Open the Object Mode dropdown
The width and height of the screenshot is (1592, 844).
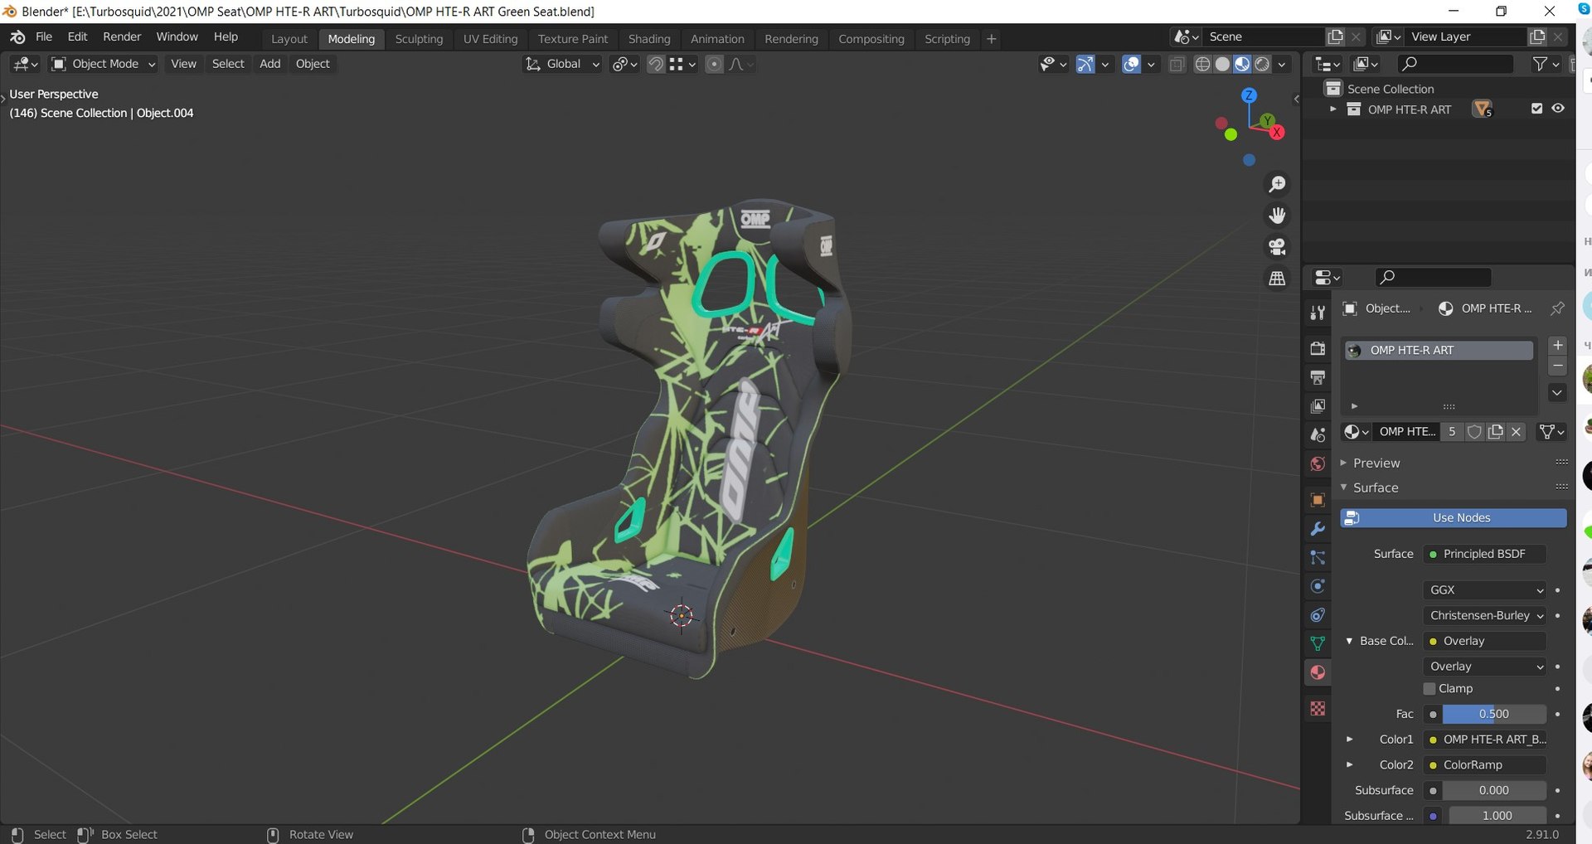(x=104, y=64)
